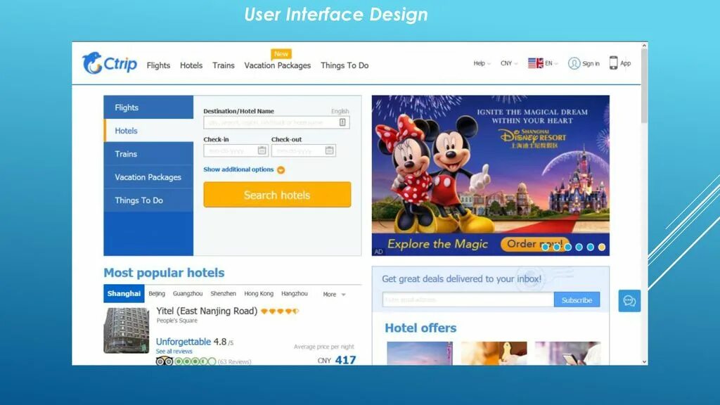Open Things To Do in top navigation

tap(345, 65)
